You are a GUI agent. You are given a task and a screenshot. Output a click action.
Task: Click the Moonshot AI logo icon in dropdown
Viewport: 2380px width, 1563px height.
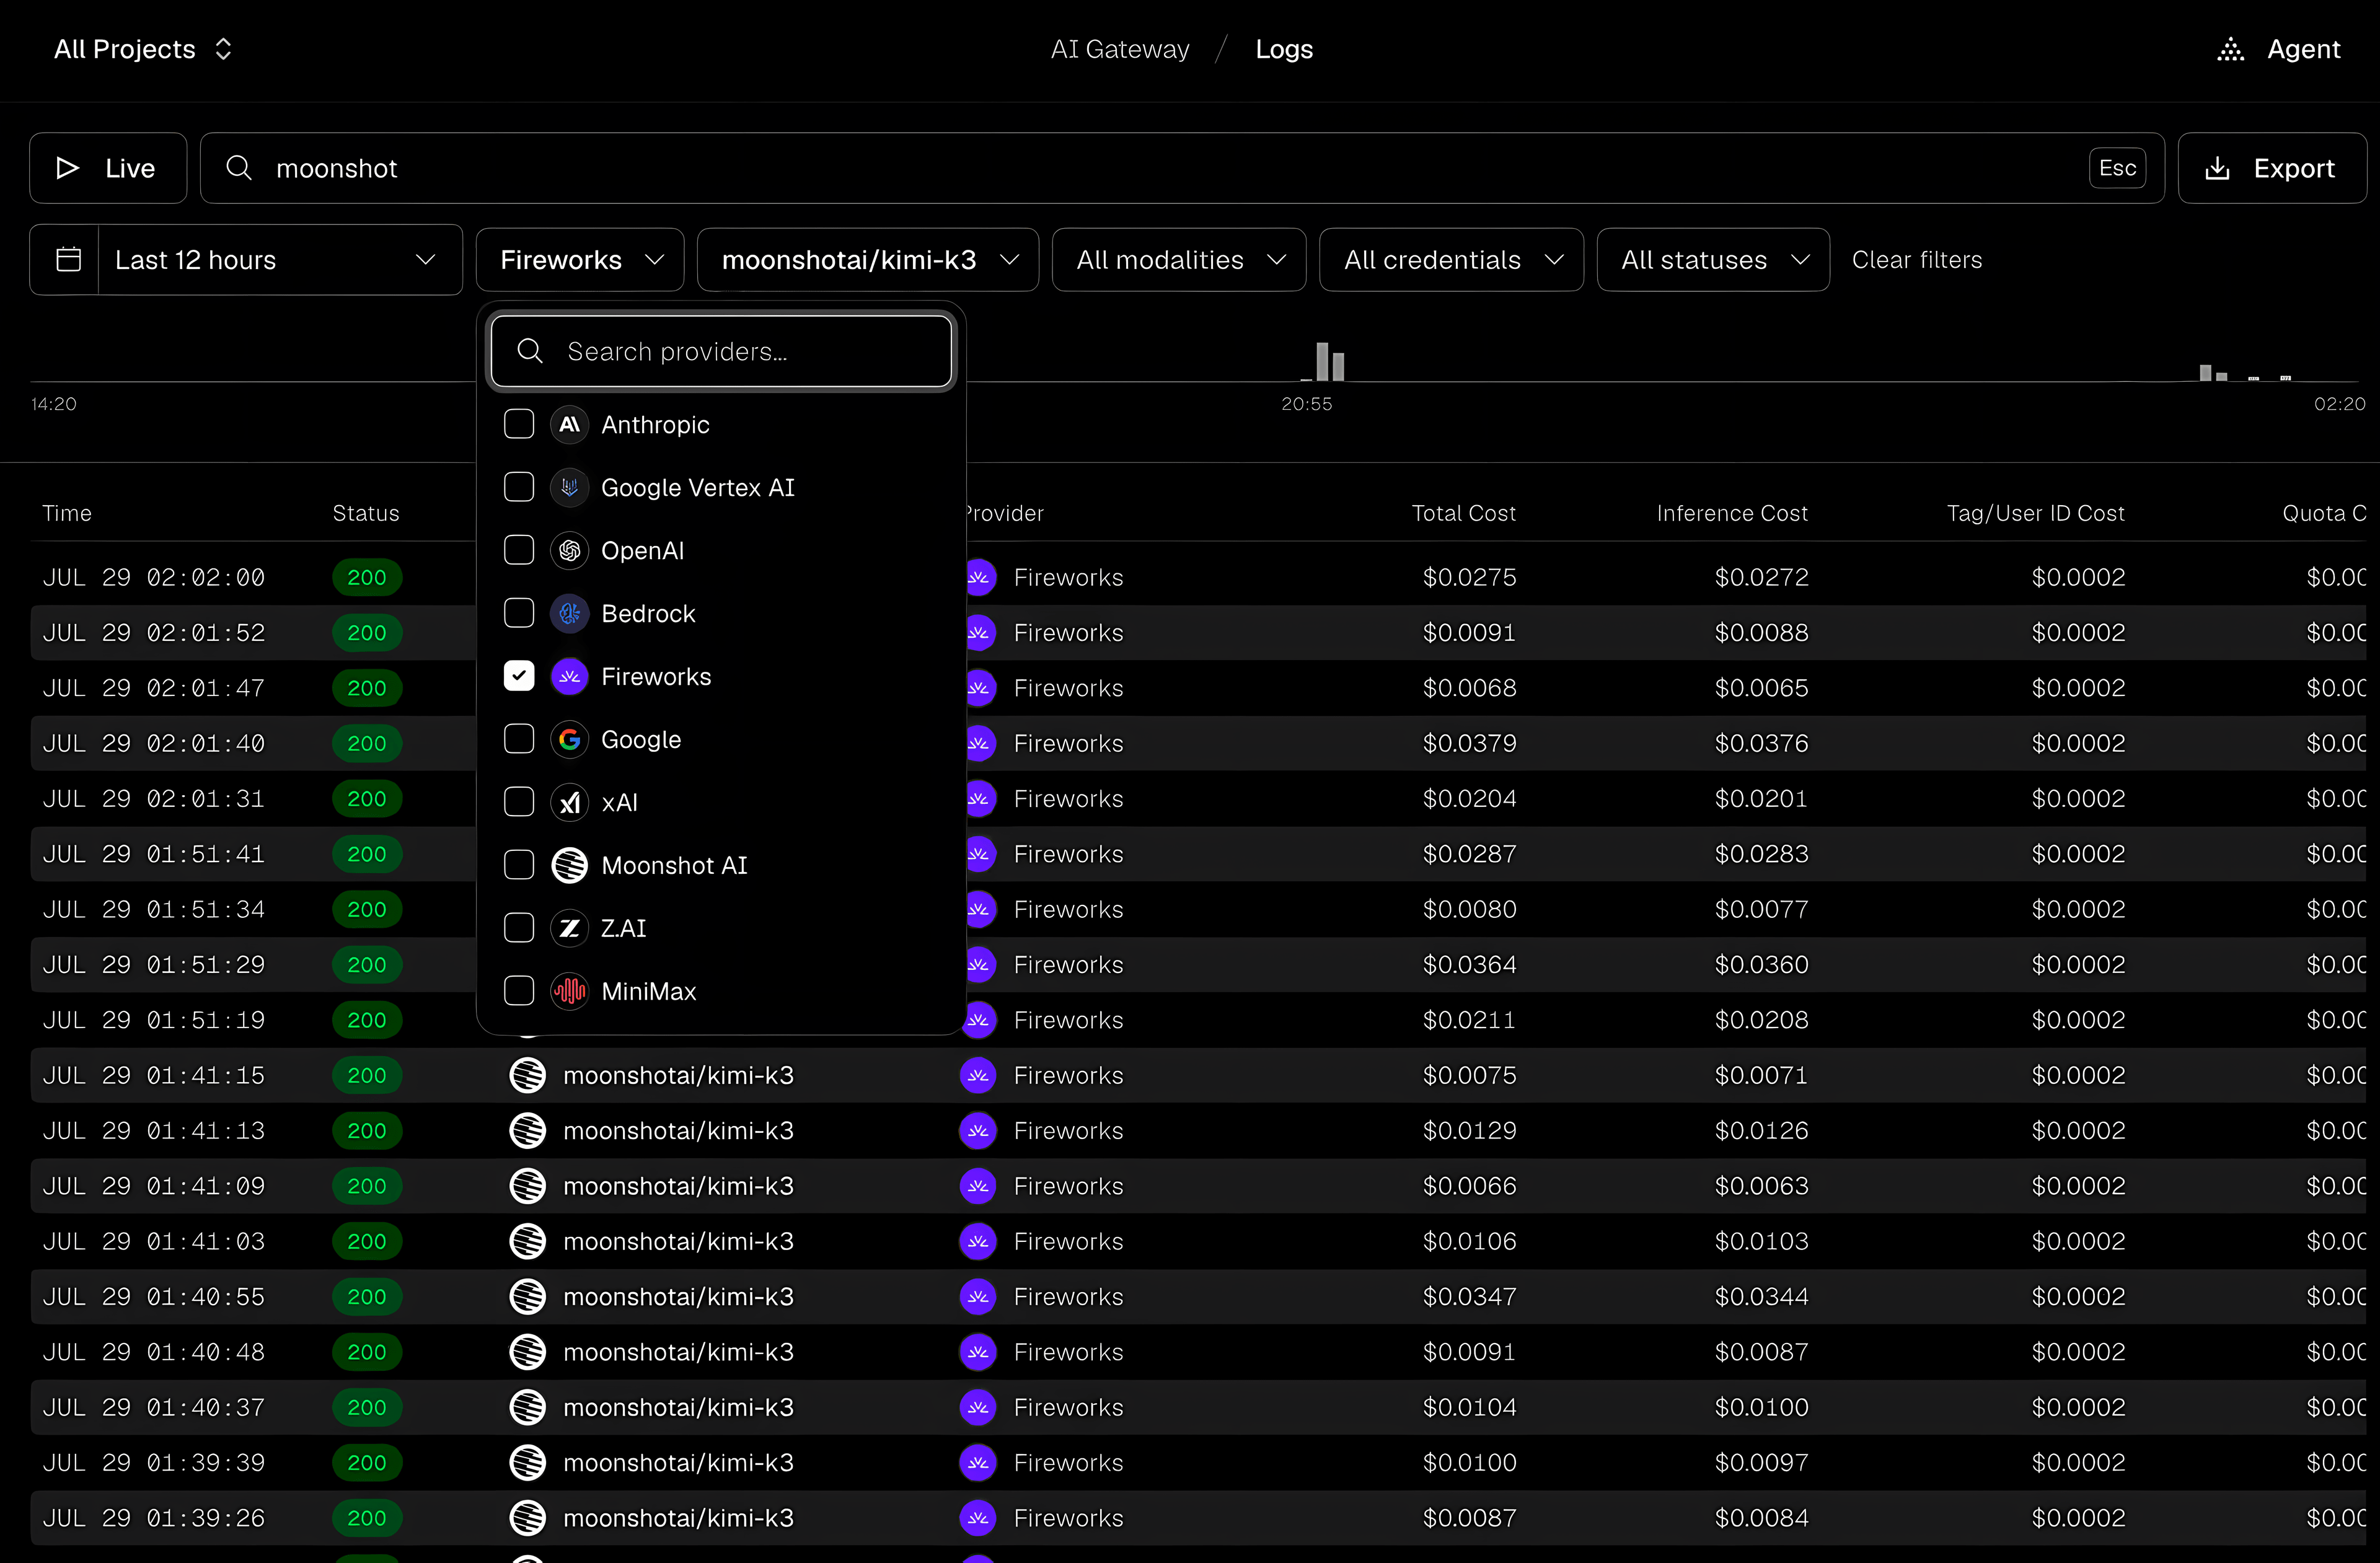click(x=569, y=866)
